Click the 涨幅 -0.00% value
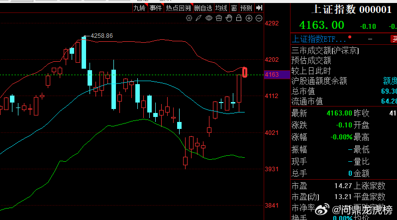397x220 pixels. (341, 137)
